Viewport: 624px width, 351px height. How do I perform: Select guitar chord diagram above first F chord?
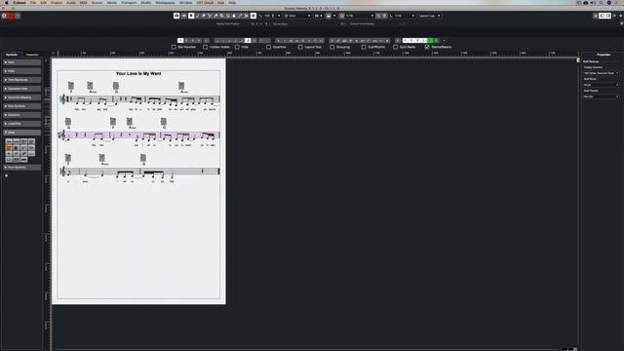click(71, 86)
